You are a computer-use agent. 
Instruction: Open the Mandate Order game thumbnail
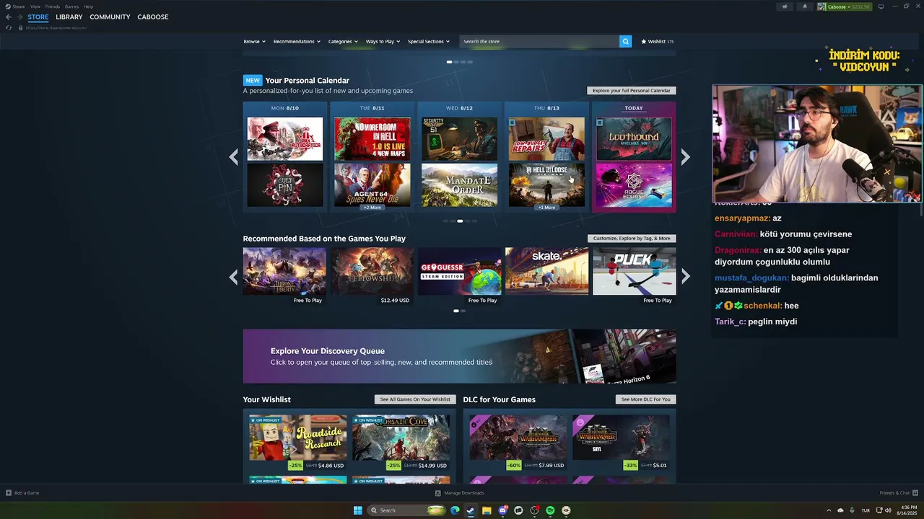pos(459,185)
